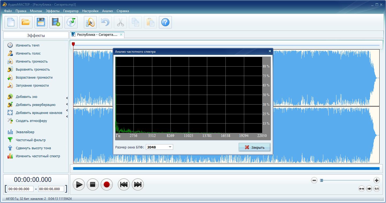Click the zoom in plus button
The height and width of the screenshot is (203, 386).
click(377, 180)
